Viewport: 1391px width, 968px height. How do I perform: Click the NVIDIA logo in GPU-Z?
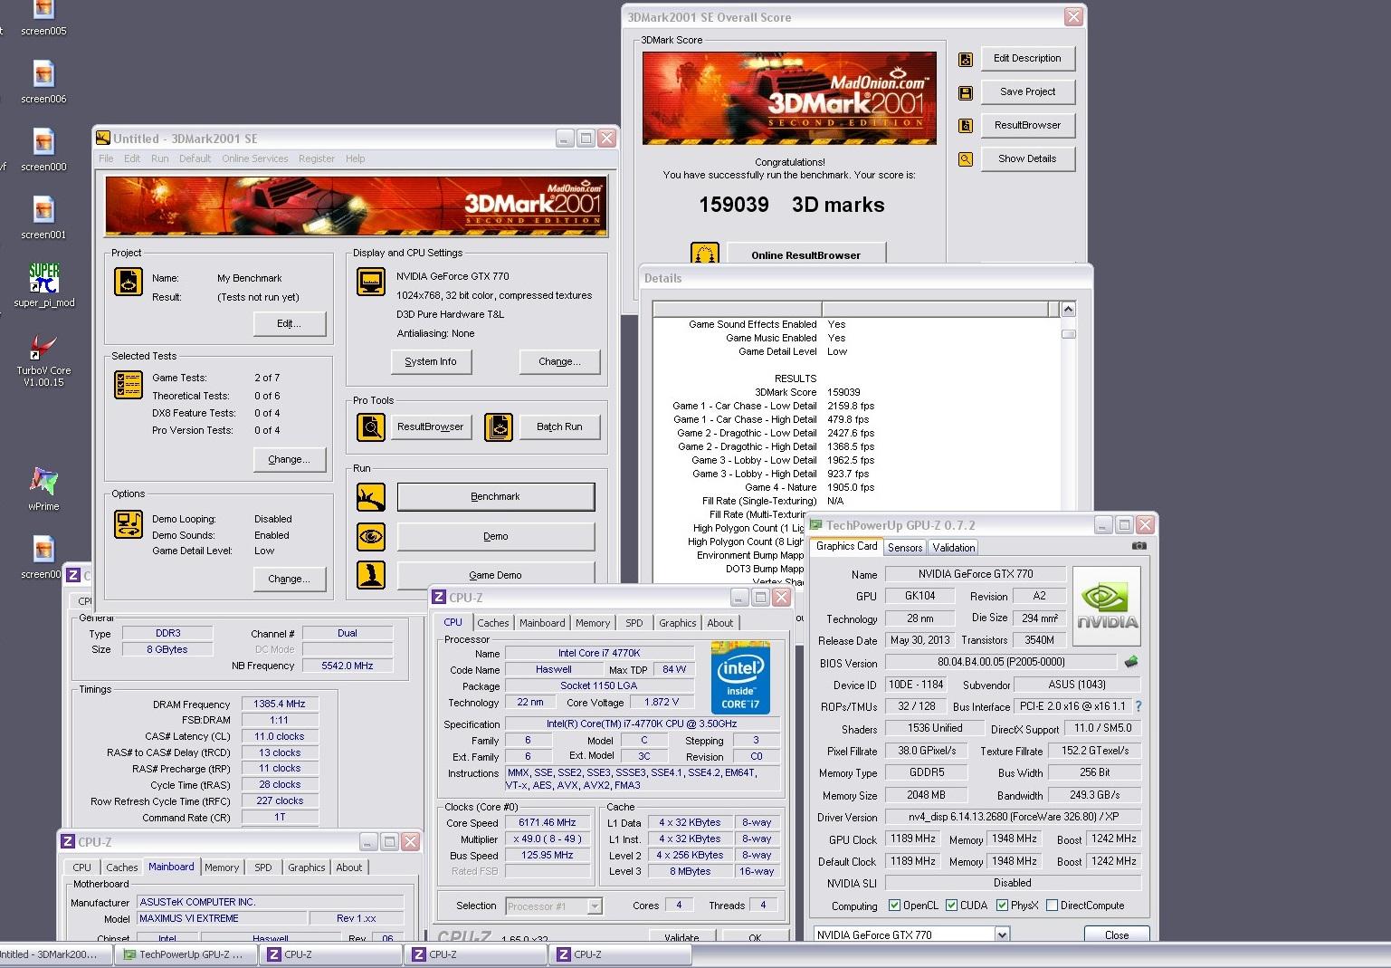pyautogui.click(x=1106, y=606)
